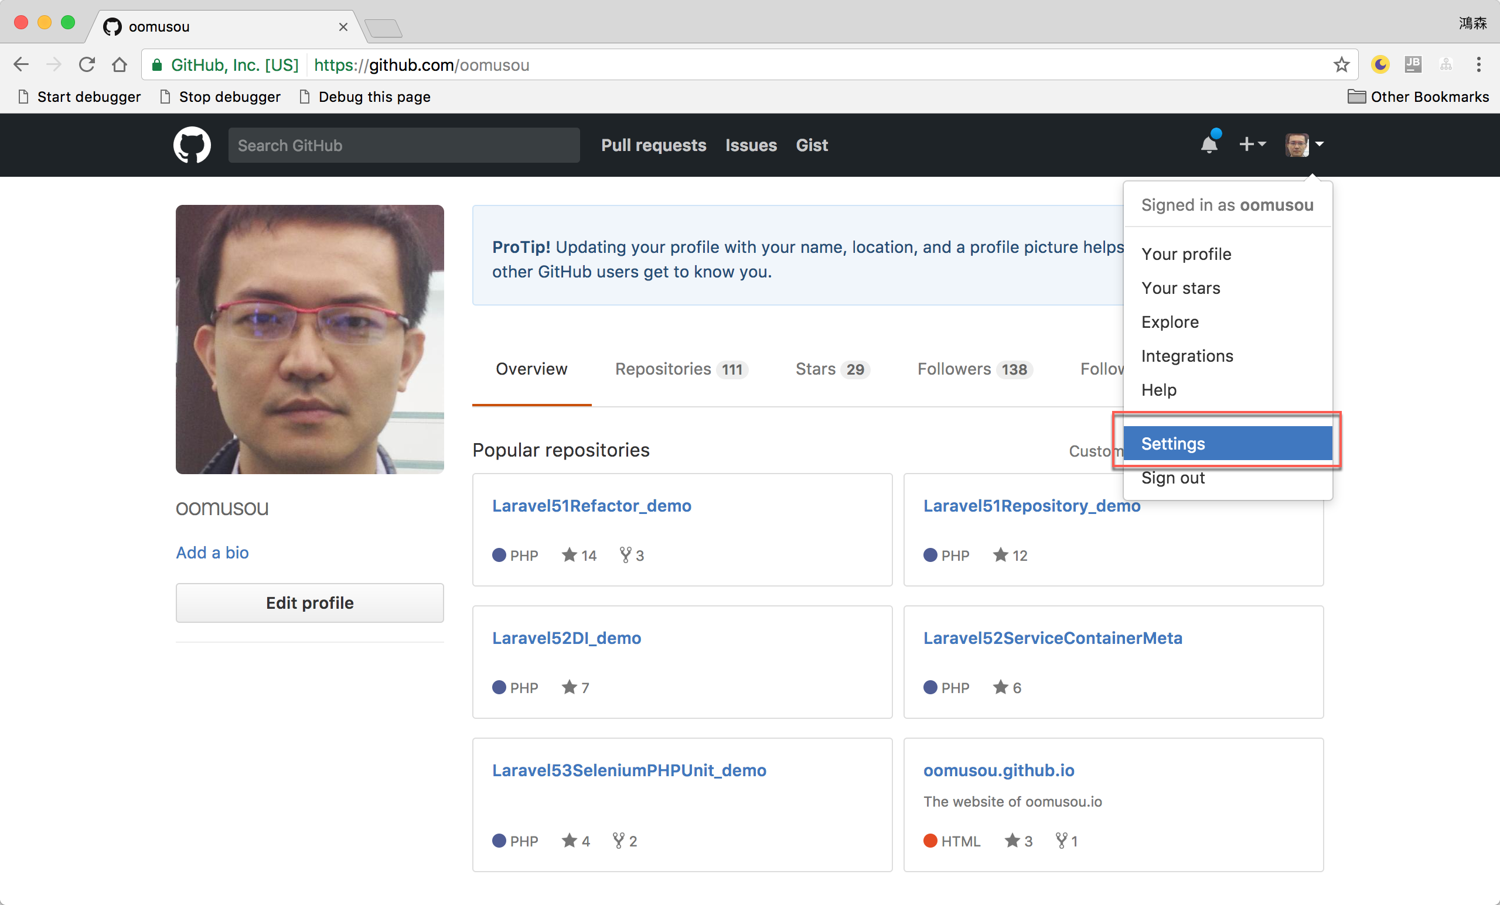This screenshot has width=1500, height=905.
Task: Open Laravel52ServiceContainerMeta repository
Action: (1052, 639)
